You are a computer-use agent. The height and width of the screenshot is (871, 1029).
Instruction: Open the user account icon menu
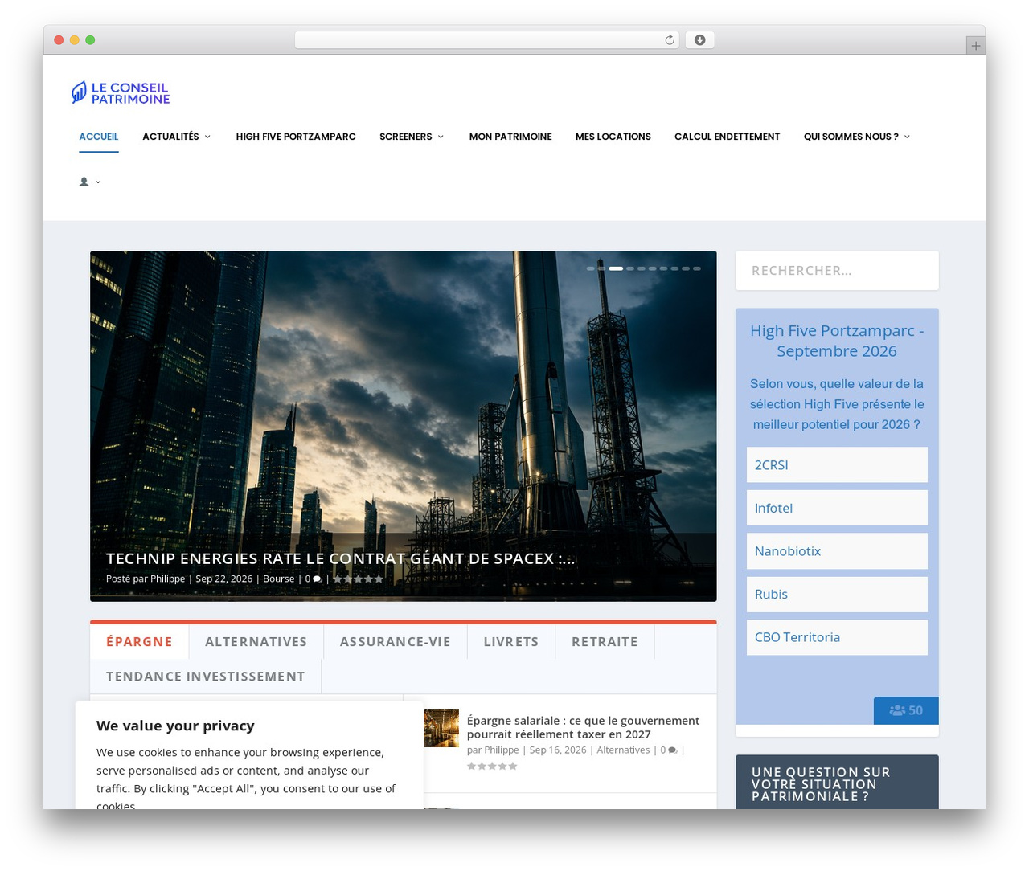[x=84, y=182]
